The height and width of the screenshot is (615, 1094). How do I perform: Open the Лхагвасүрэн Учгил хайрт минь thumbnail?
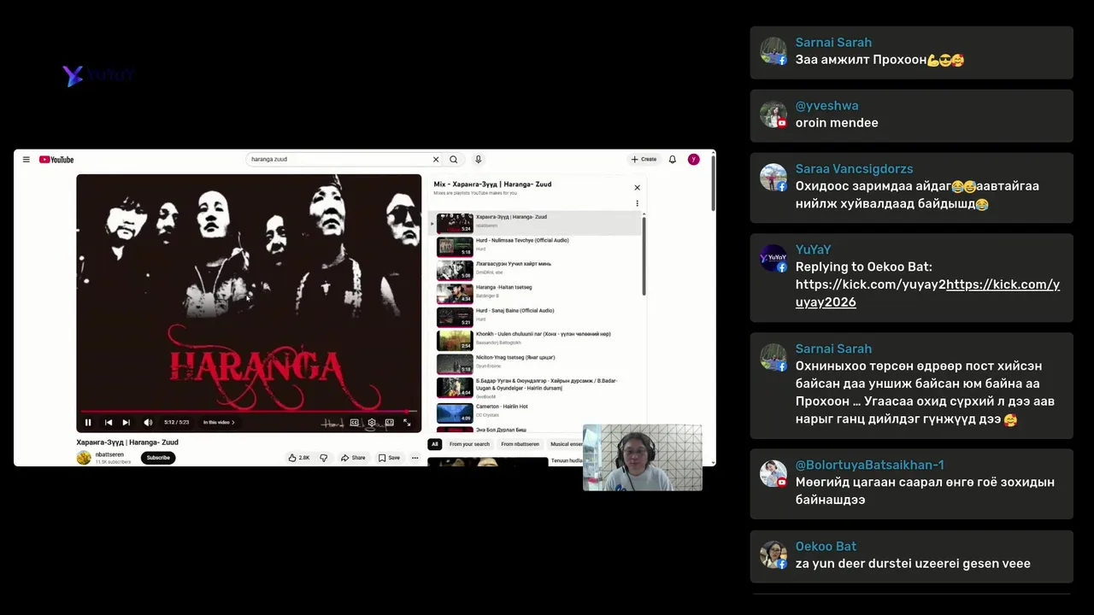[x=455, y=271]
